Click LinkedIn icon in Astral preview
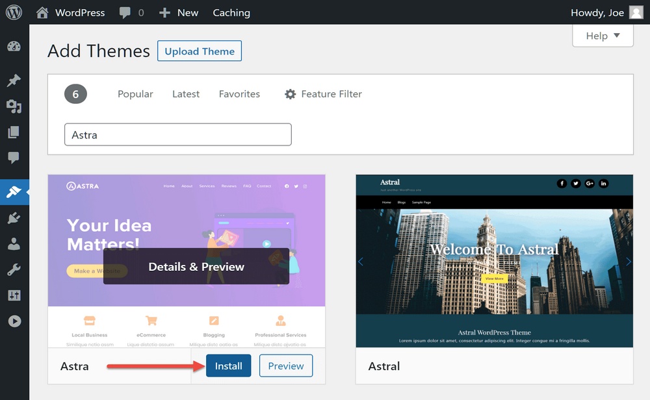Image resolution: width=650 pixels, height=400 pixels. pos(604,183)
